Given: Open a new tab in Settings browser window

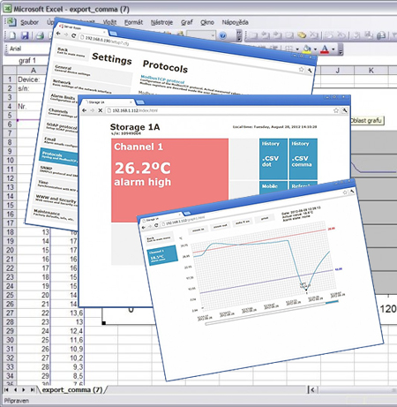Looking at the screenshot, I should pyautogui.click(x=113, y=34).
